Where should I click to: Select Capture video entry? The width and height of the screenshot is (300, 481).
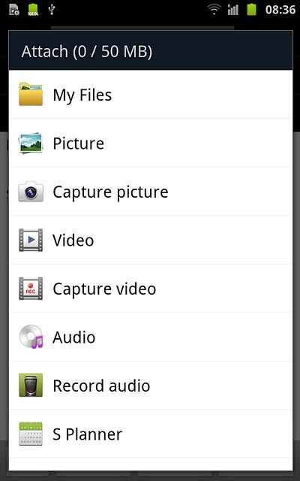151,289
